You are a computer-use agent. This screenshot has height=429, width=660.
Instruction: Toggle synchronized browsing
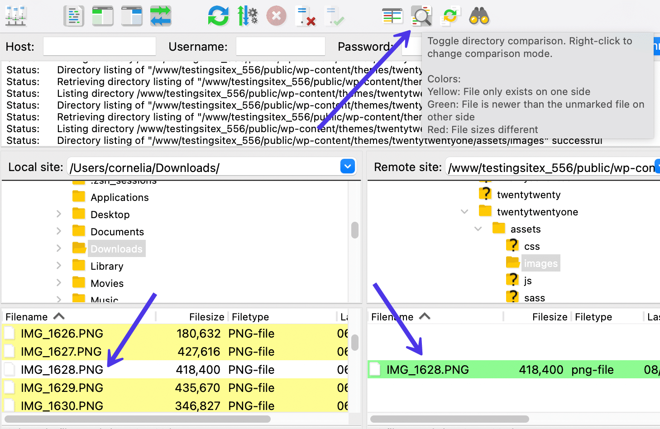[x=450, y=16]
